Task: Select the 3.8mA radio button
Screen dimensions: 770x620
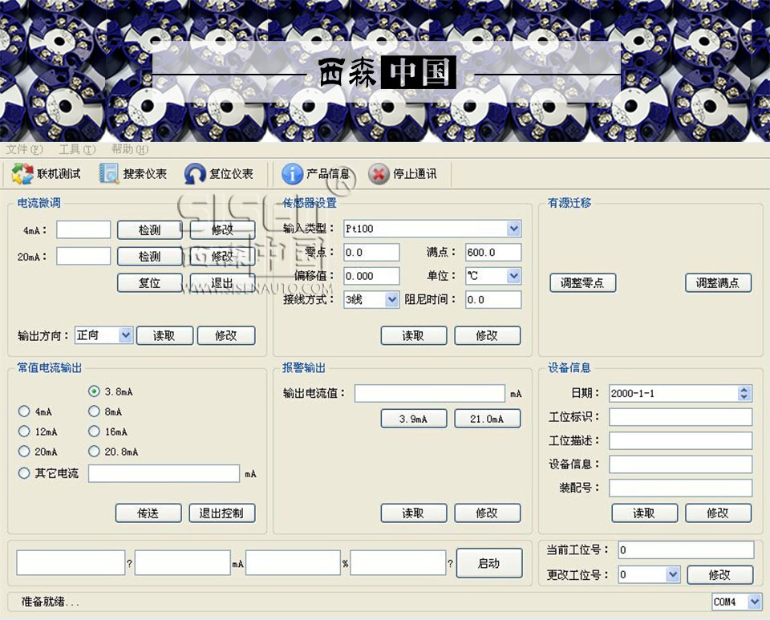Action: [95, 391]
